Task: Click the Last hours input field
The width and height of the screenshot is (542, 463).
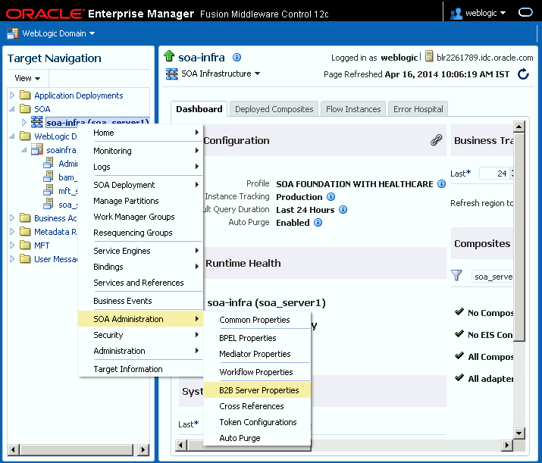Action: pos(496,174)
